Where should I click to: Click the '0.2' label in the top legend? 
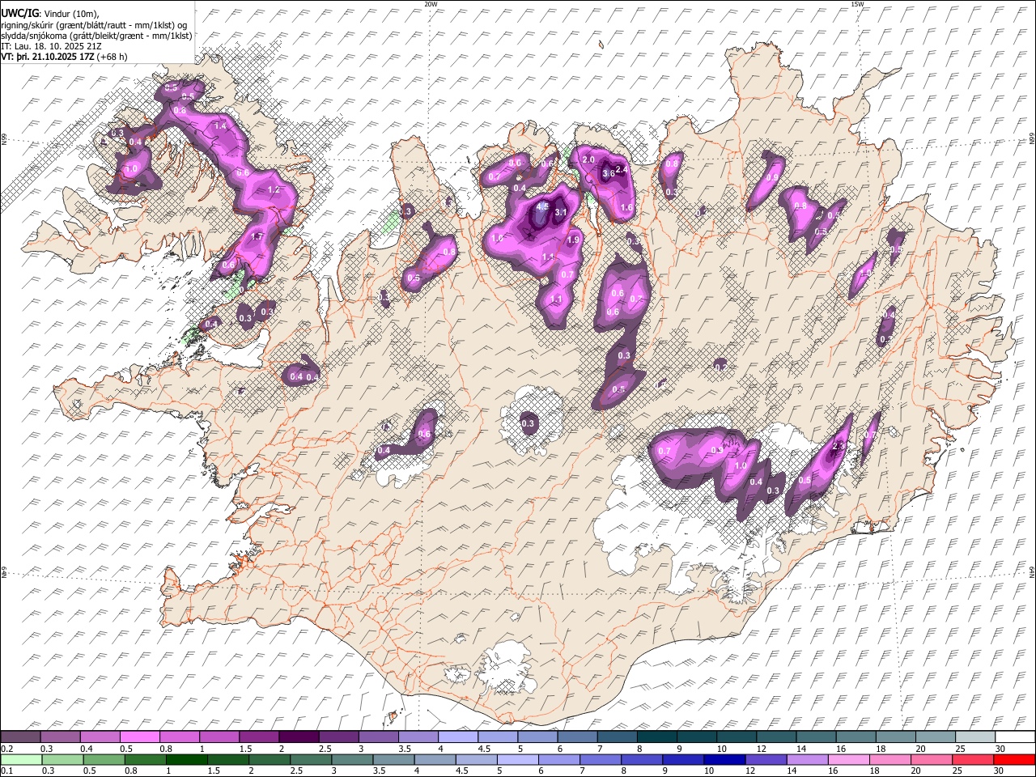click(6, 749)
